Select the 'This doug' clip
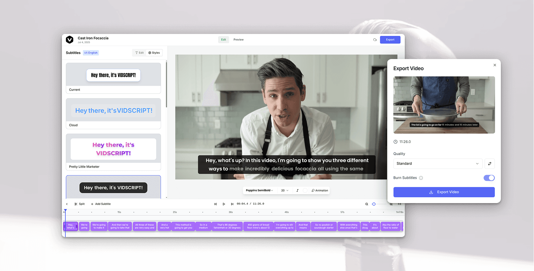This screenshot has height=271, width=534. [365, 226]
